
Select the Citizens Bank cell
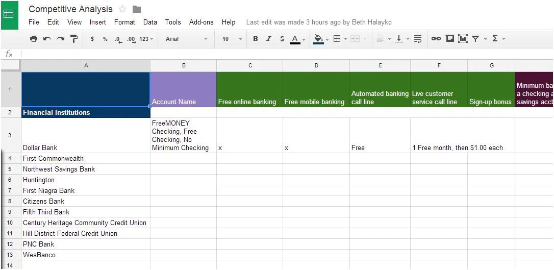(86, 201)
